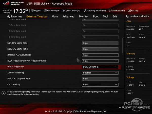This screenshot has height=114, width=152.
Task: Switch to EzMode(F7)
Action: pos(141,107)
